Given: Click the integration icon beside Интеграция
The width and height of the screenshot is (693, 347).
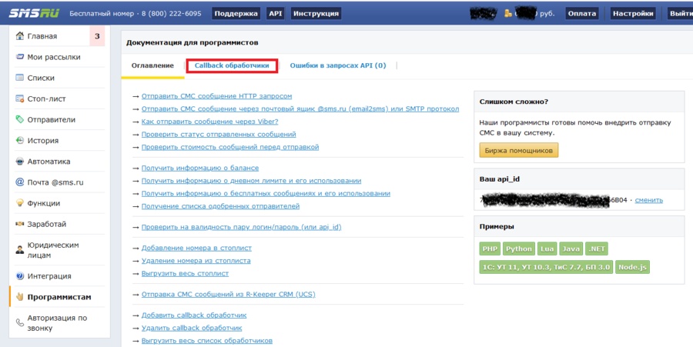Looking at the screenshot, I should click(19, 276).
